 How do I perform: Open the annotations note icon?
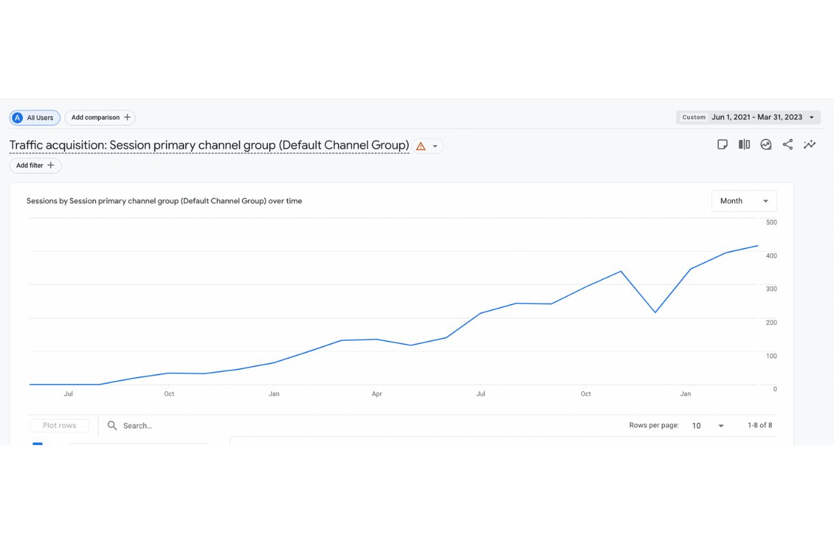coord(722,144)
